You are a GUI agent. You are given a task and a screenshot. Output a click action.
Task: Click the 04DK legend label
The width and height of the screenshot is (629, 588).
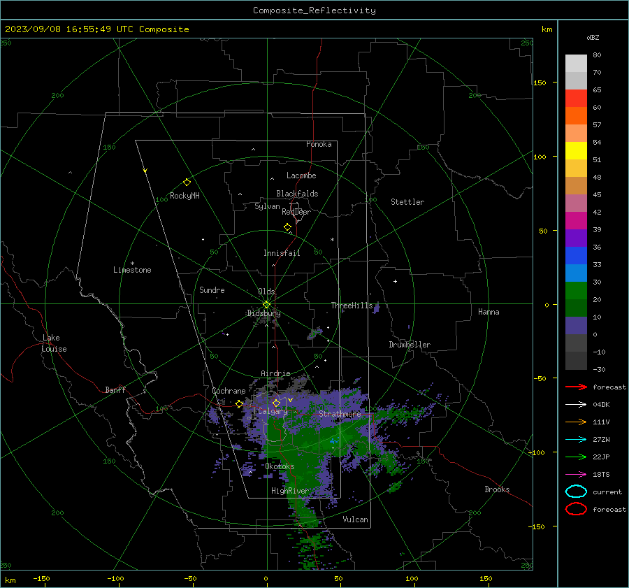(x=601, y=405)
